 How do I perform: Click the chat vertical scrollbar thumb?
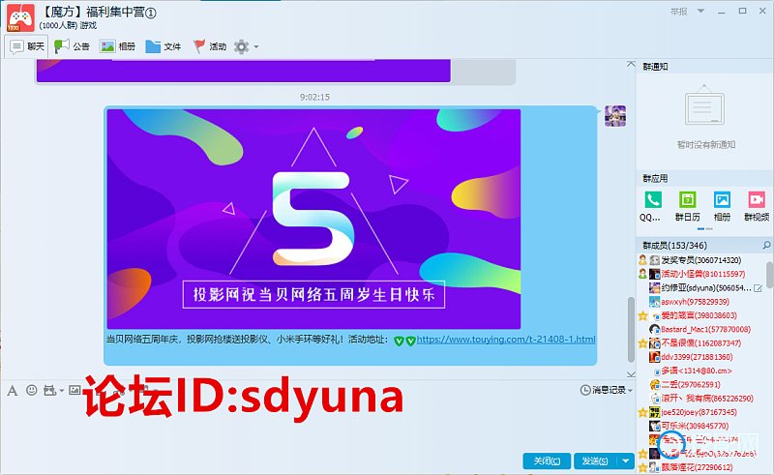pyautogui.click(x=631, y=329)
